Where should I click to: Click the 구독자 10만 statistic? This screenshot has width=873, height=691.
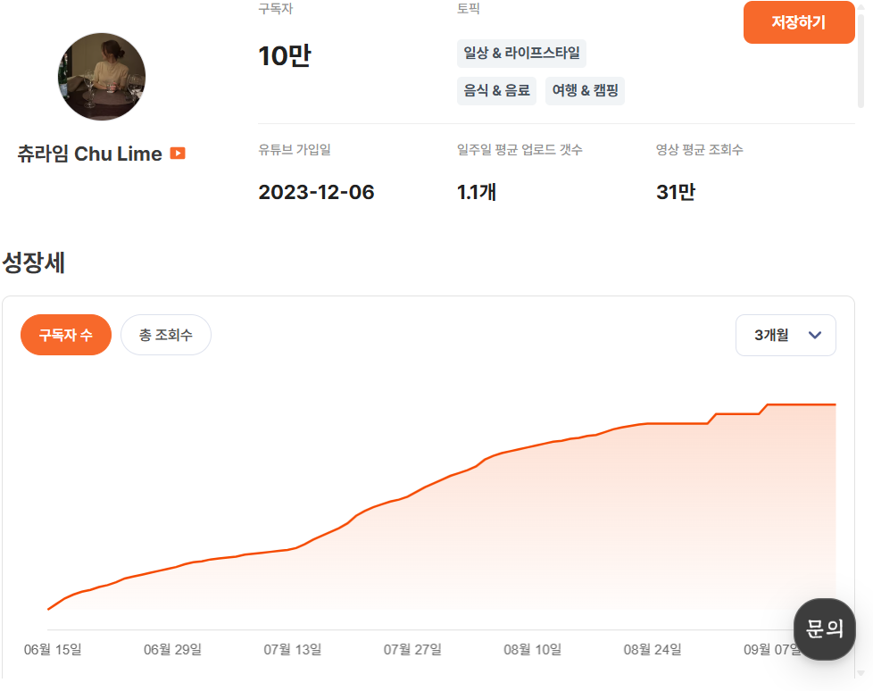pos(282,54)
